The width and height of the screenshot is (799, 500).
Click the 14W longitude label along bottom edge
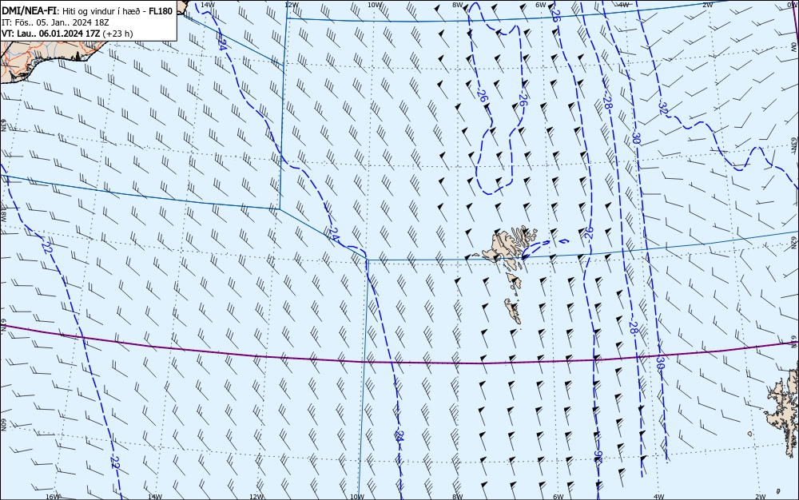(154, 497)
